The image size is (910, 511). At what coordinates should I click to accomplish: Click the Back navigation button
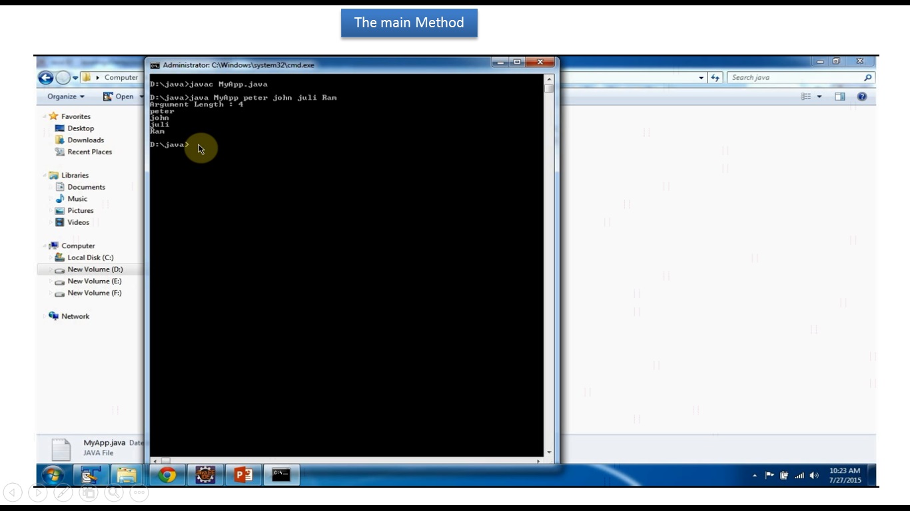coord(45,78)
